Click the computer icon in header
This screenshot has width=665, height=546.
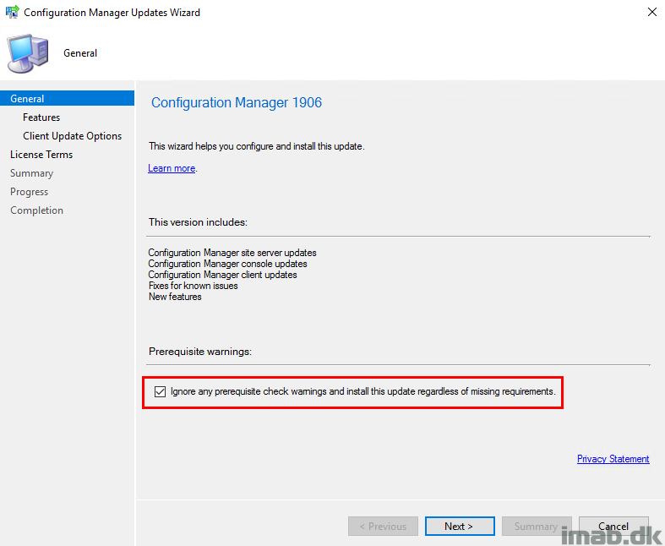[28, 53]
